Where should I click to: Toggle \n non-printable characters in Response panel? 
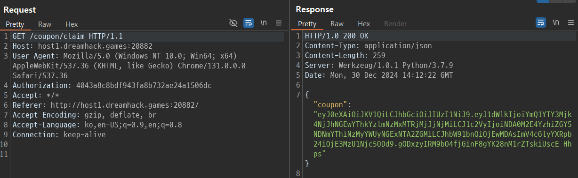(556, 22)
